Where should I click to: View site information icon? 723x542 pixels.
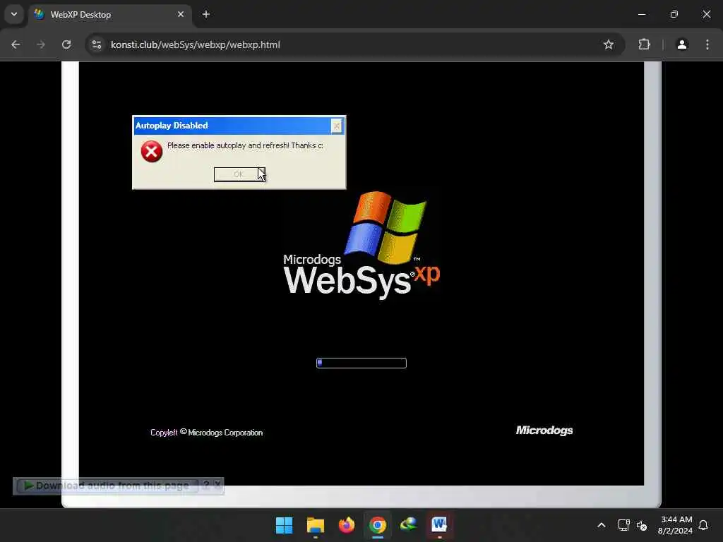(96, 44)
